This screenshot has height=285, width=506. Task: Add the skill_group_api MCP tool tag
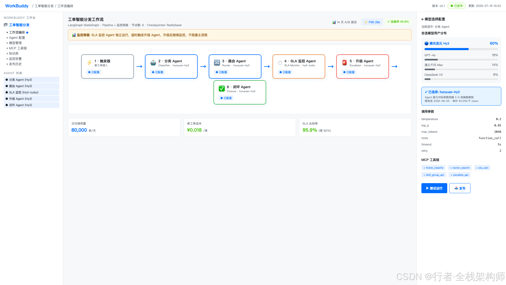click(434, 175)
